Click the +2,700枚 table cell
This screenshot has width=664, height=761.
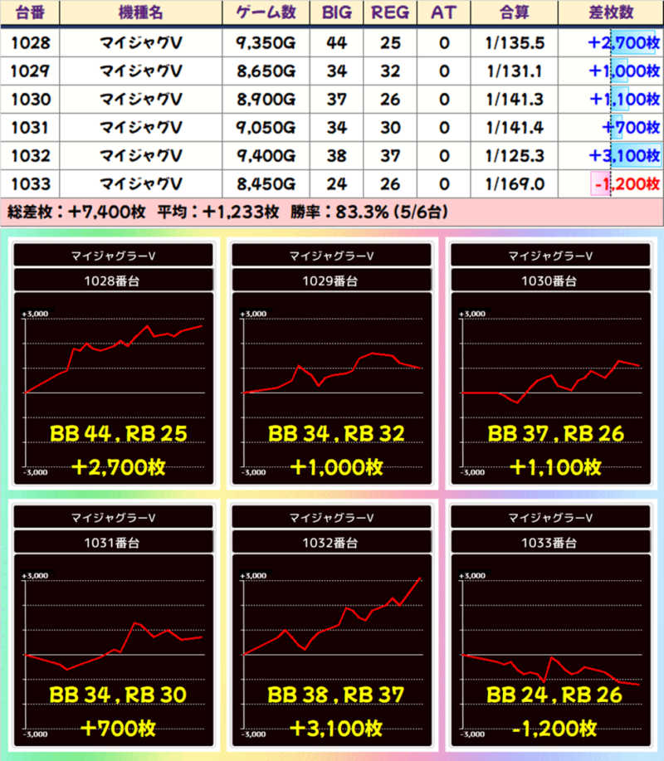(611, 42)
